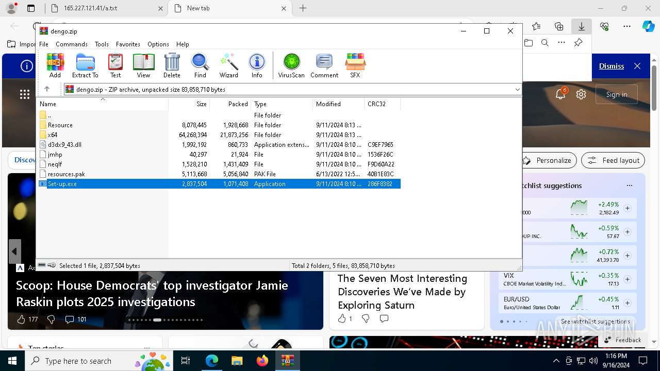
Task: Open Tools menu
Action: pos(102,44)
